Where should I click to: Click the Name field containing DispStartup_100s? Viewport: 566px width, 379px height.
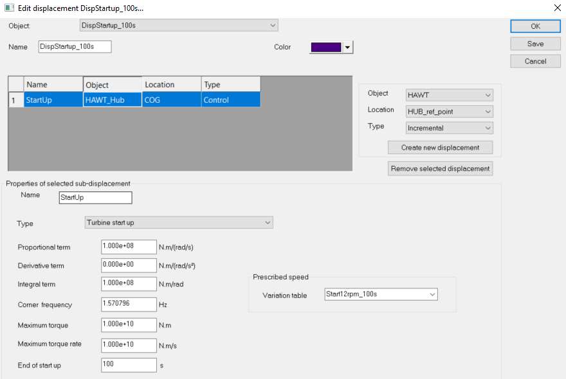[75, 47]
